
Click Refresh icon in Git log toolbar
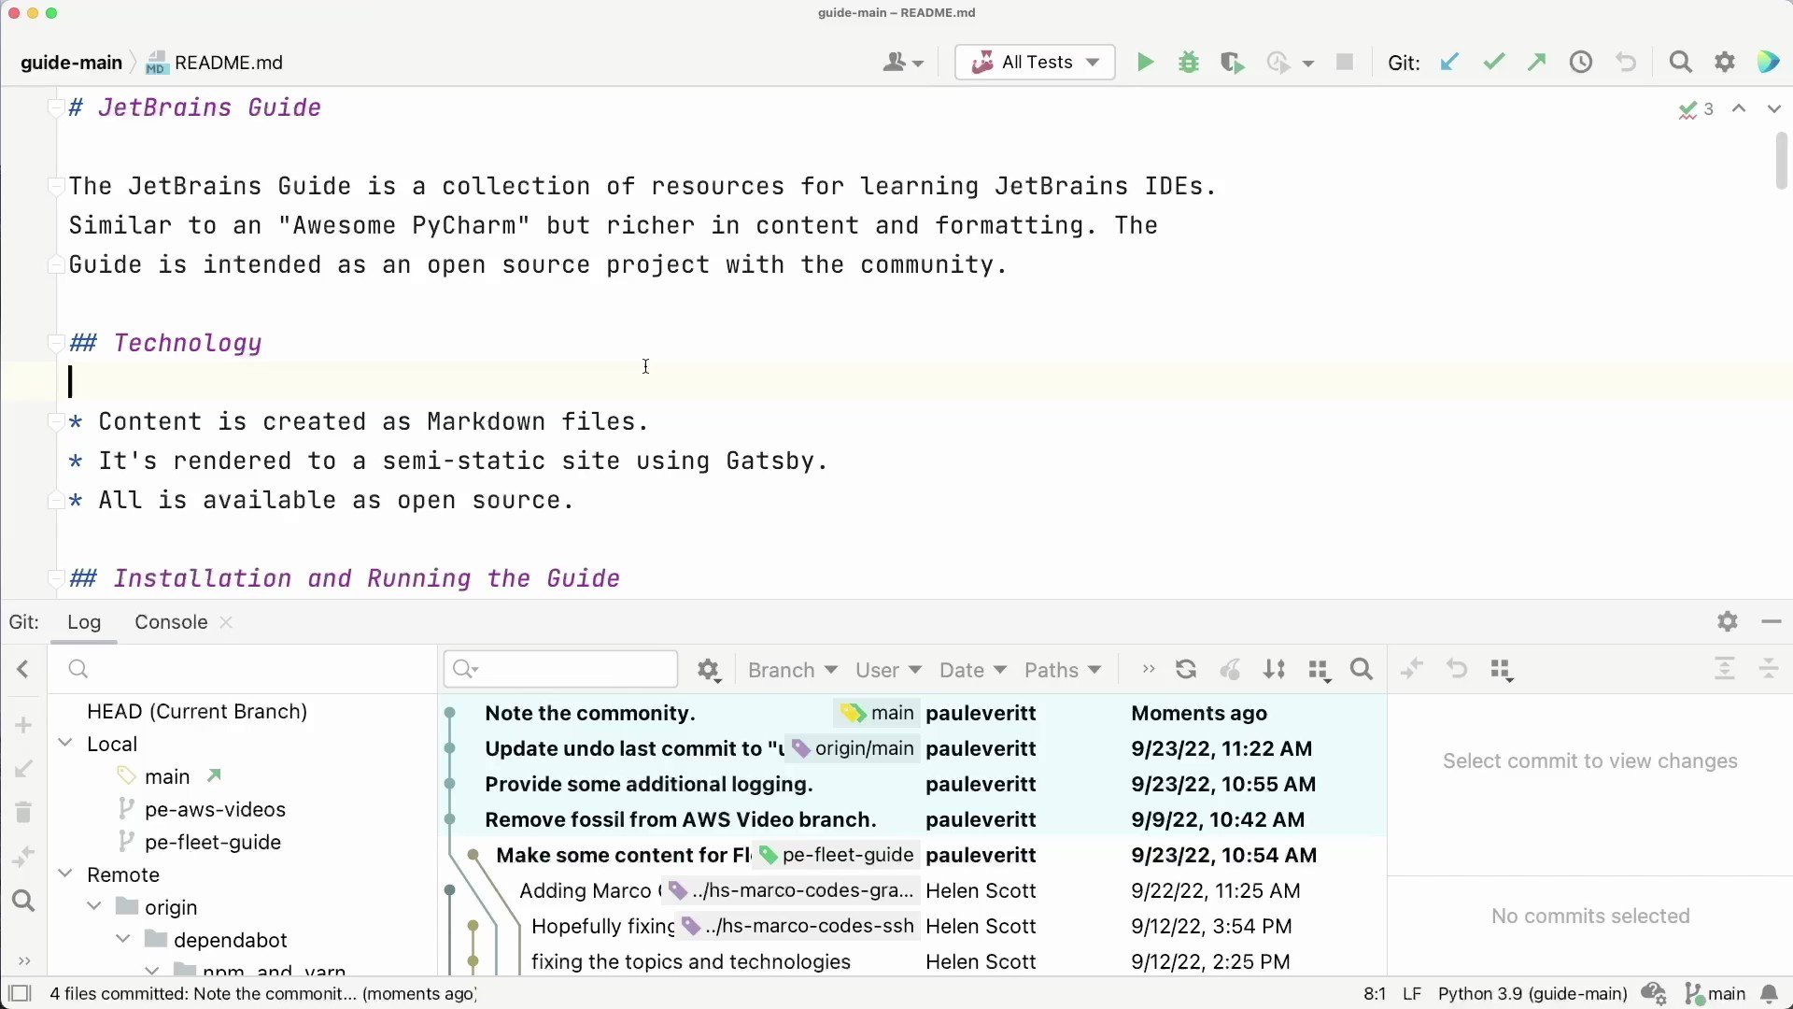click(x=1186, y=670)
